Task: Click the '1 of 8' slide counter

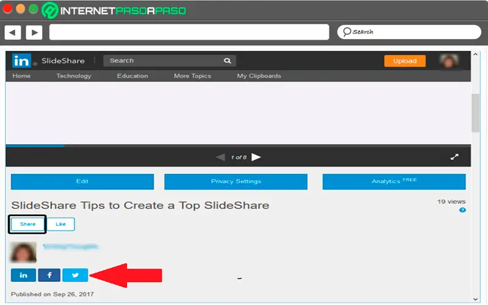Action: [239, 157]
